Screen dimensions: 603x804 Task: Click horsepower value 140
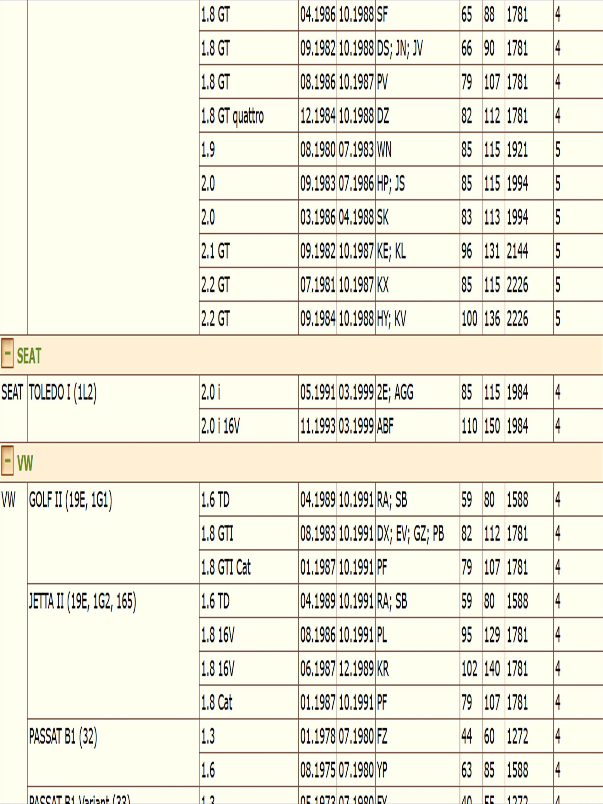493,668
